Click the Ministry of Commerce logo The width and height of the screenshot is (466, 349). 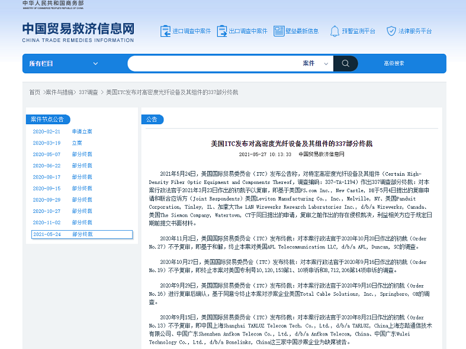pyautogui.click(x=53, y=5)
